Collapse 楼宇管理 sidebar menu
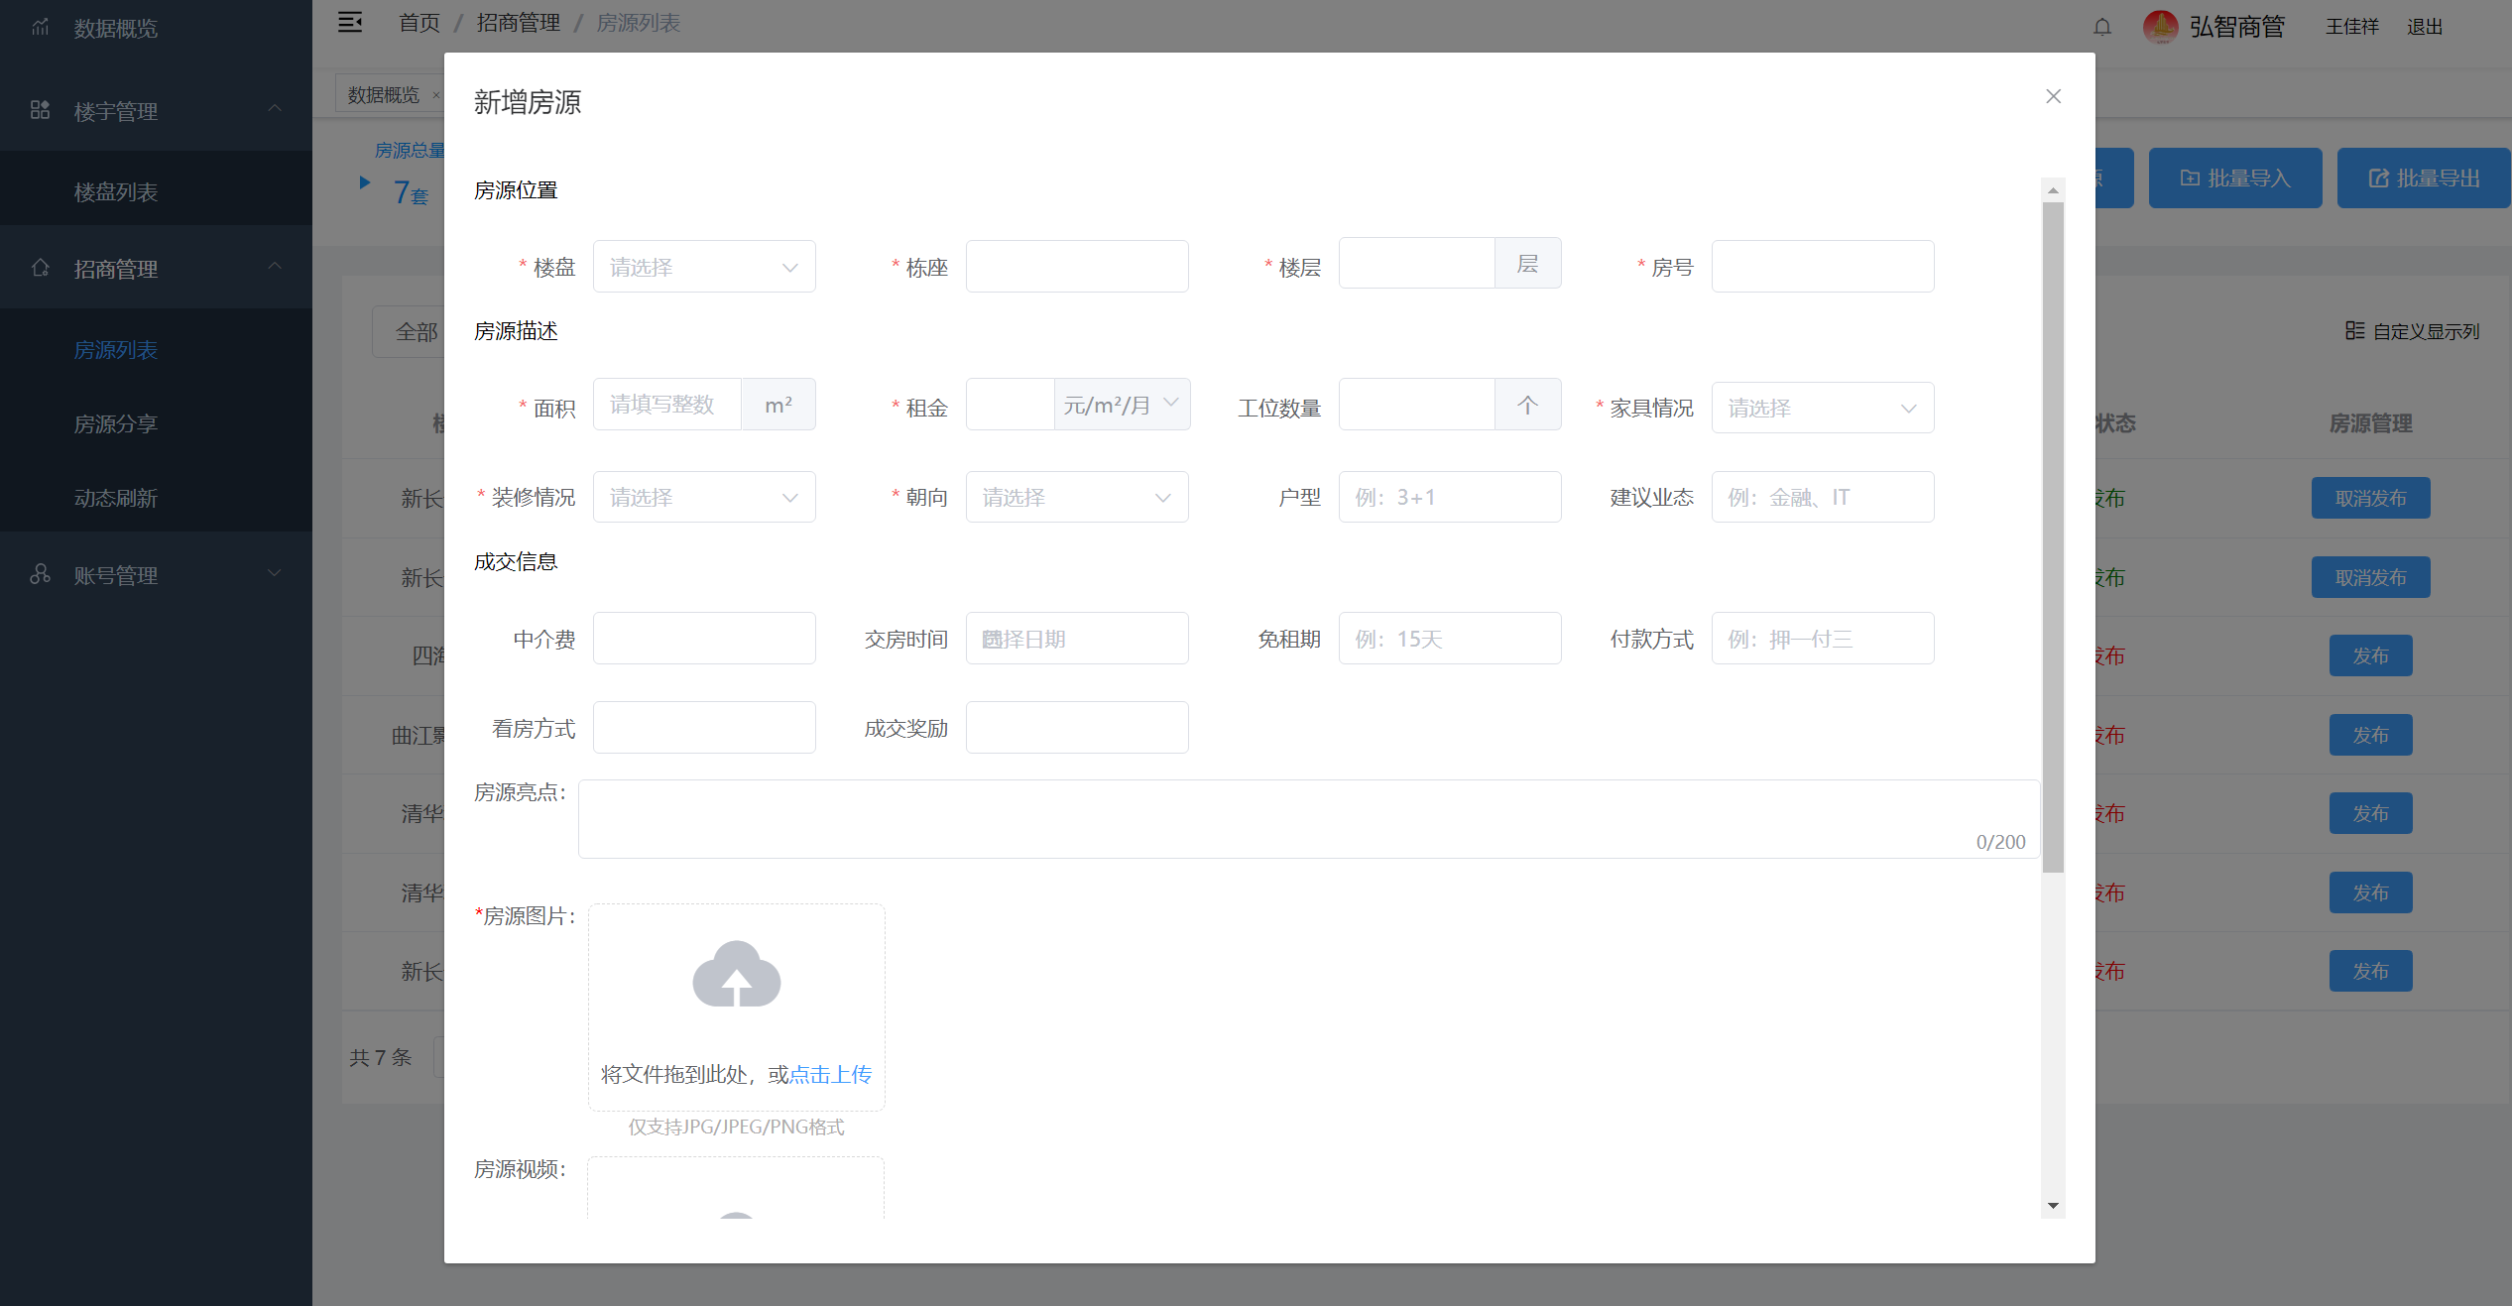Viewport: 2512px width, 1306px height. [156, 111]
